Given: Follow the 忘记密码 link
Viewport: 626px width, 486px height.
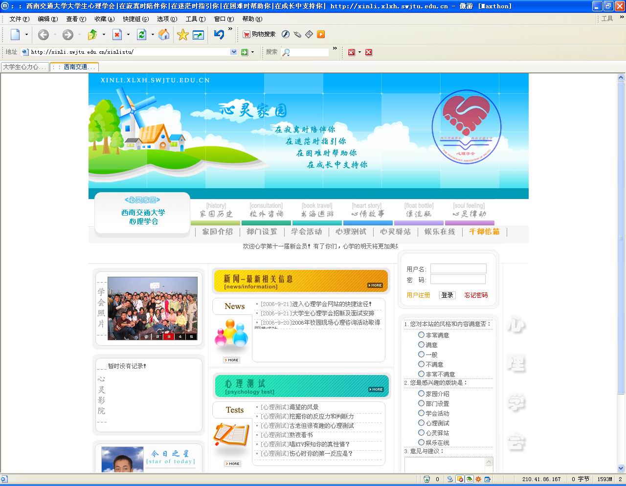Looking at the screenshot, I should click(x=476, y=295).
